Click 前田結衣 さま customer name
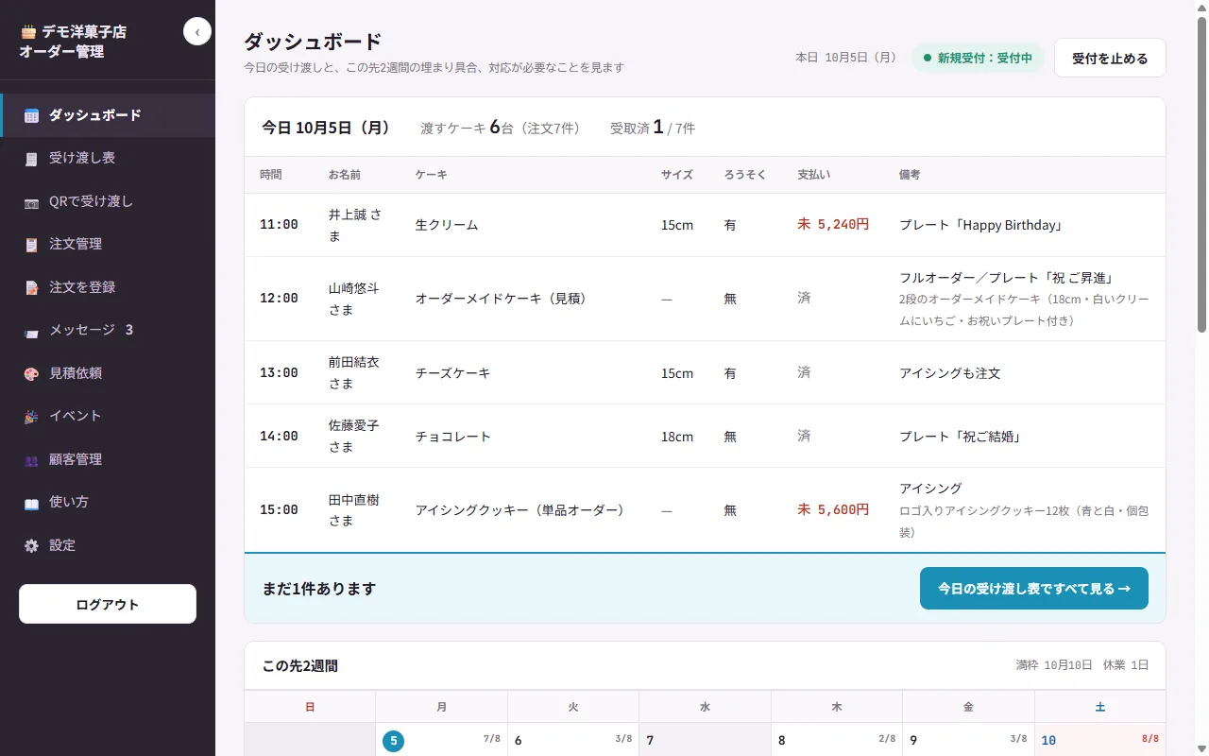The width and height of the screenshot is (1209, 756). (354, 372)
